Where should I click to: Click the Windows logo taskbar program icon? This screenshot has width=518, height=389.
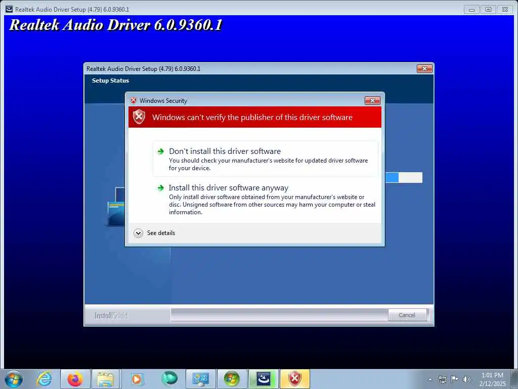tap(232, 379)
